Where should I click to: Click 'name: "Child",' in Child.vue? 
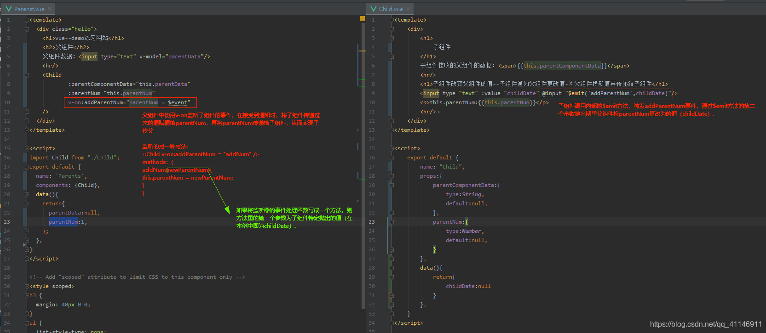tap(442, 167)
